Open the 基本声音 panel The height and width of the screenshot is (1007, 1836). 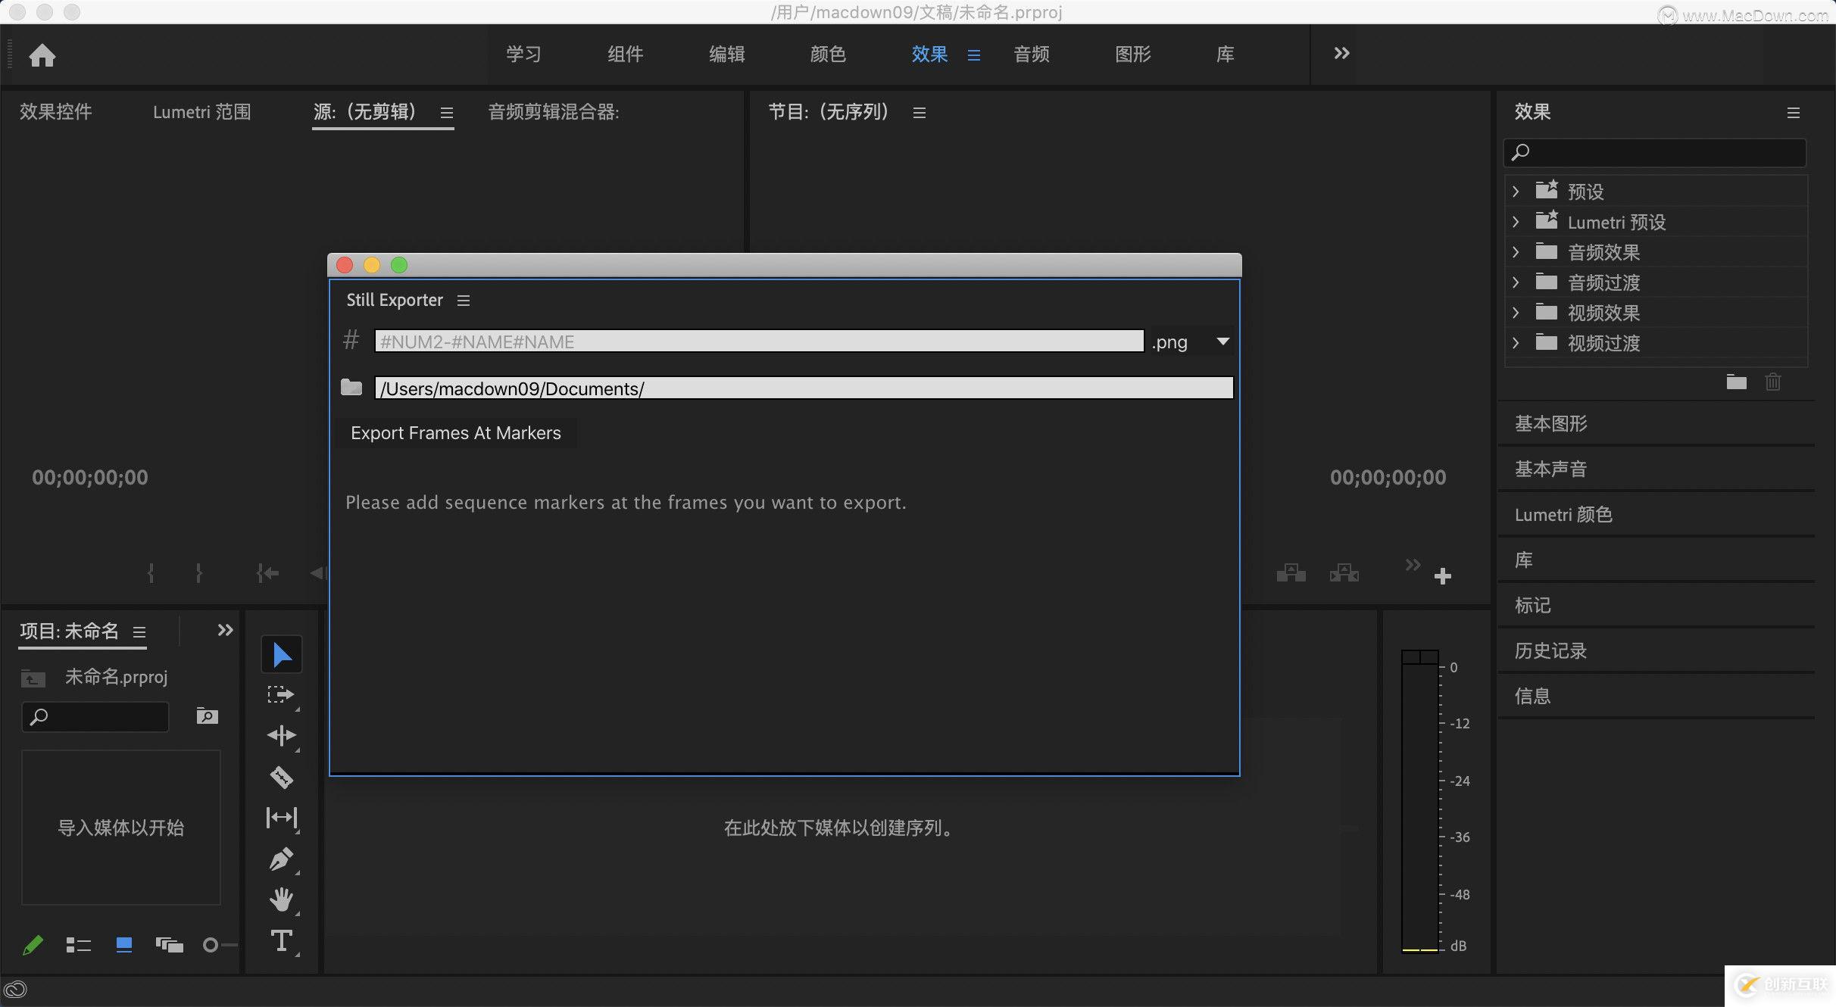(x=1551, y=469)
